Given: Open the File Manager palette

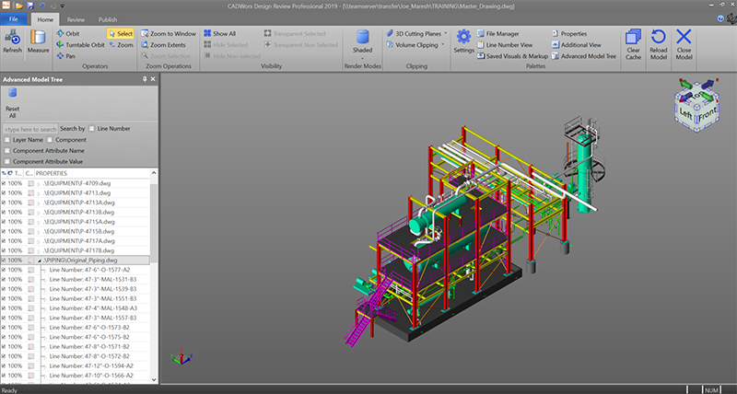Looking at the screenshot, I should click(x=503, y=33).
